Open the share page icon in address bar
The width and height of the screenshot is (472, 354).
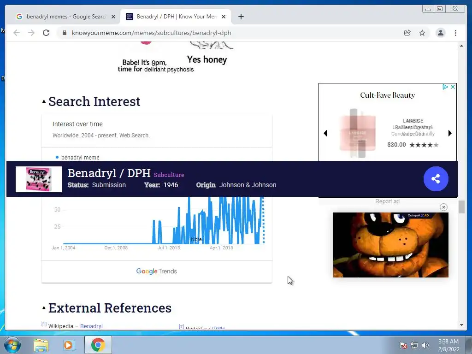point(407,33)
